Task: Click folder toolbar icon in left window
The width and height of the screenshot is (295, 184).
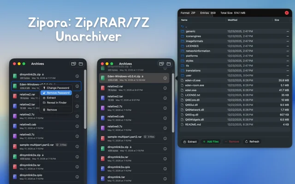Action: [x=81, y=64]
